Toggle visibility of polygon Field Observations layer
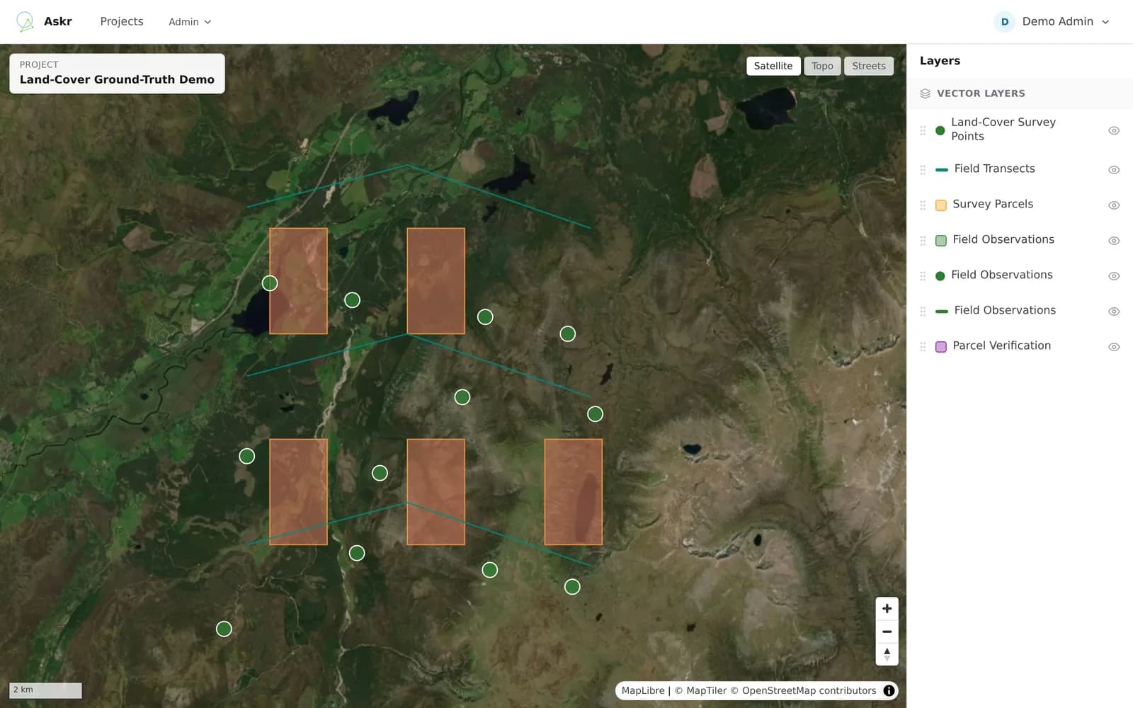This screenshot has width=1133, height=708. click(1114, 241)
